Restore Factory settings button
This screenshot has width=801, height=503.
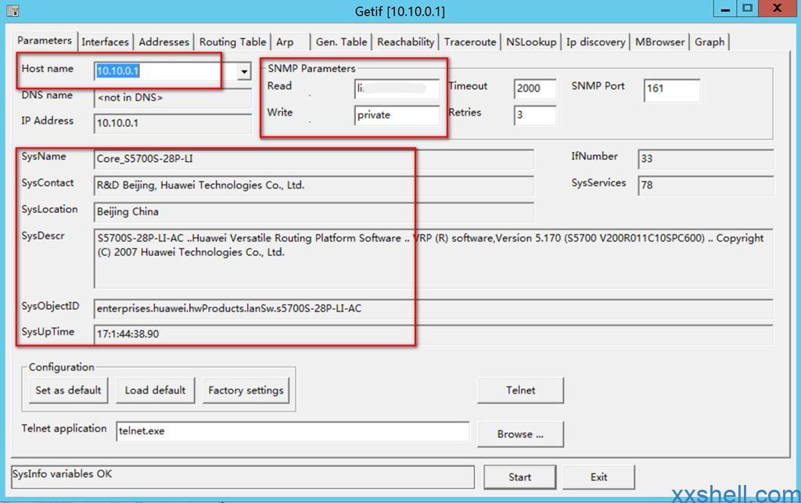click(x=246, y=390)
